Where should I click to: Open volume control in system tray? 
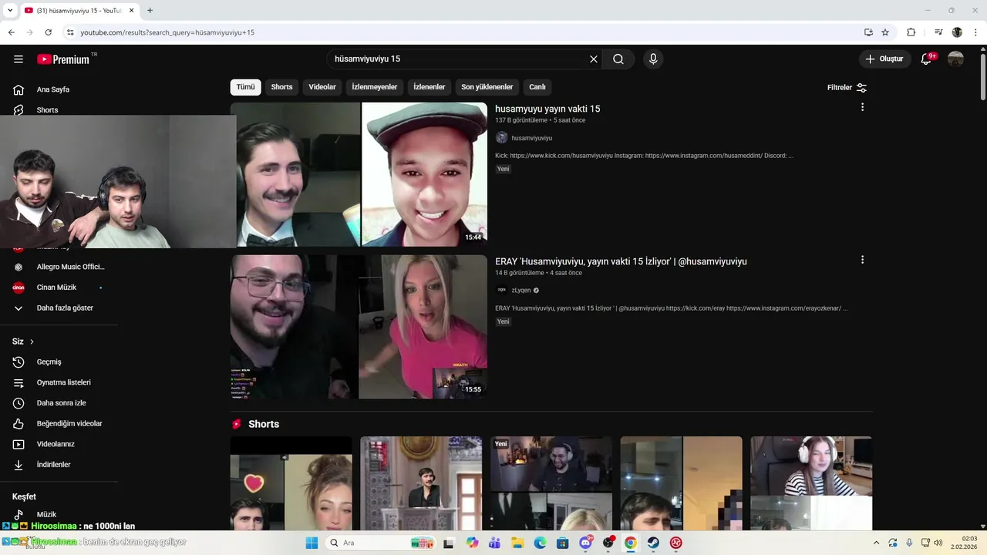point(939,543)
